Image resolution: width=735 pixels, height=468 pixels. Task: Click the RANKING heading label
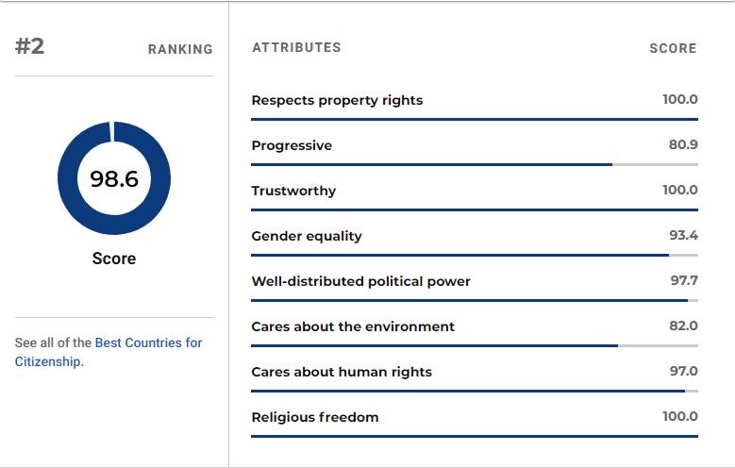(180, 49)
